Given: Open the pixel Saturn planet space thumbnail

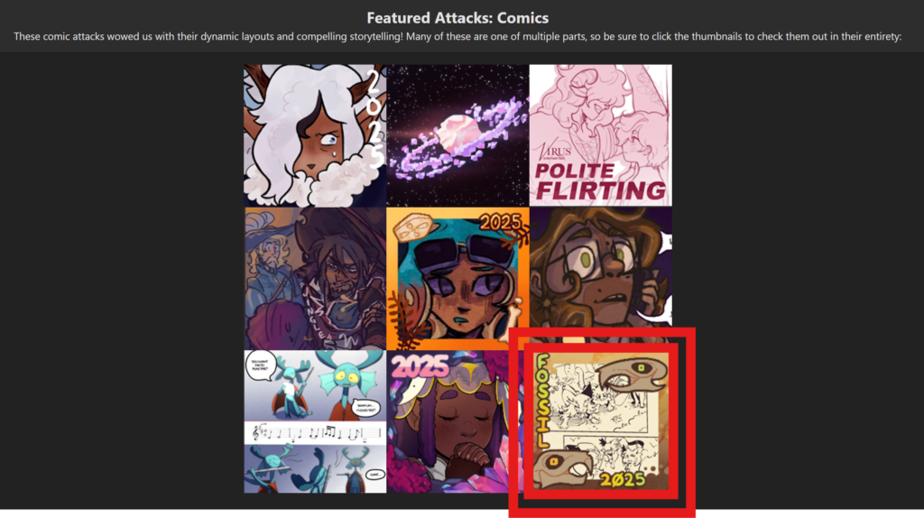Looking at the screenshot, I should click(x=457, y=135).
